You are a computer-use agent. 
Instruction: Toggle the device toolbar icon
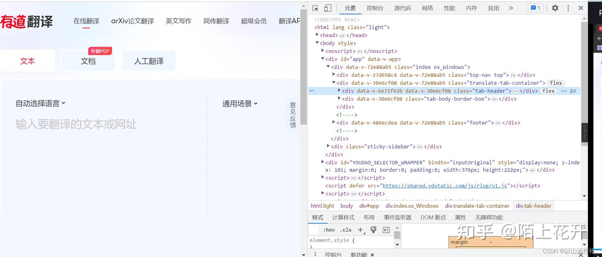[328, 8]
